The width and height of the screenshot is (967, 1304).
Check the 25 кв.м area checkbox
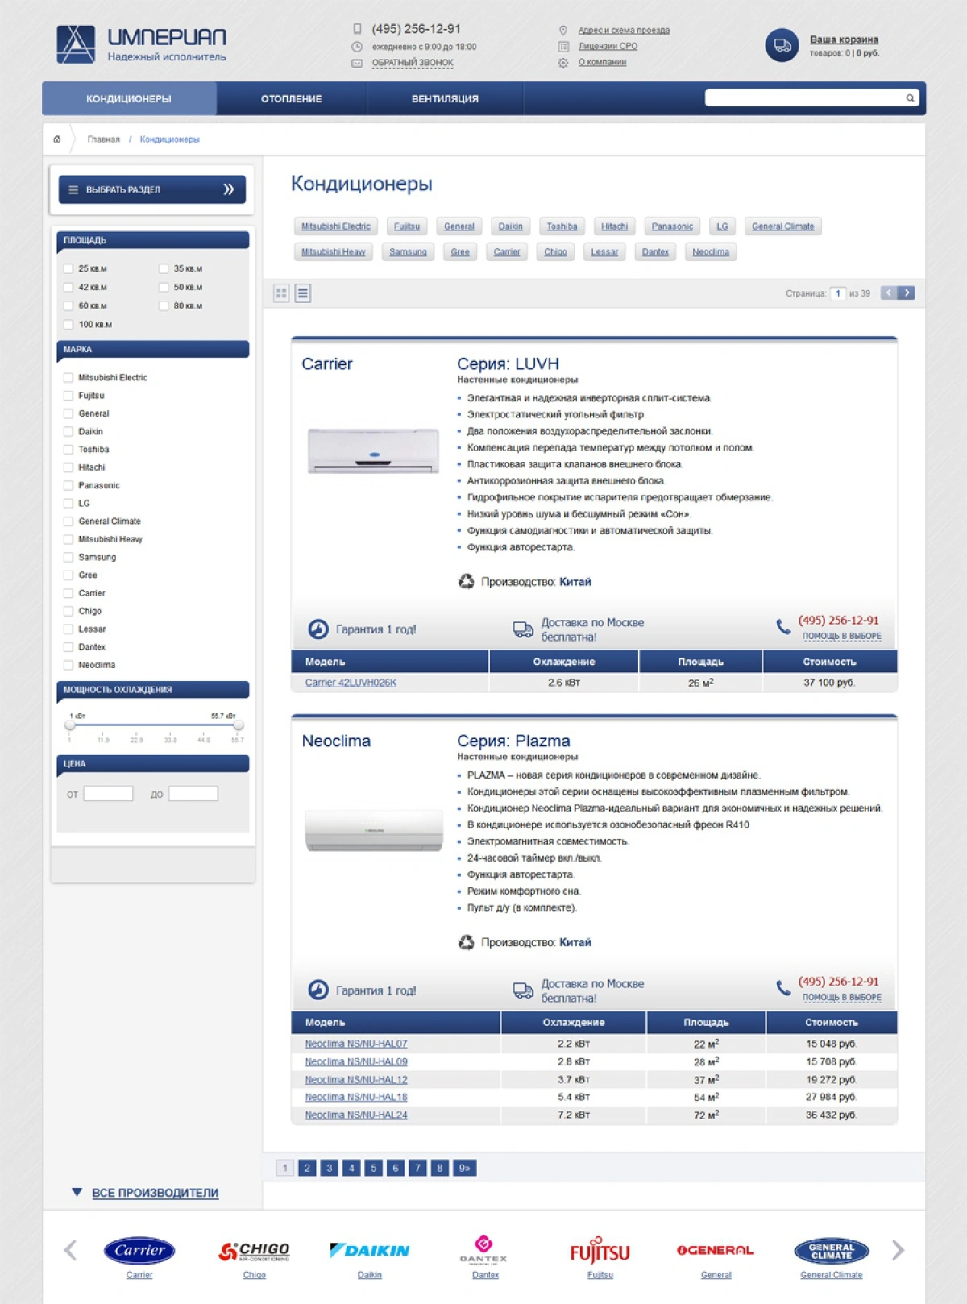[x=68, y=268]
